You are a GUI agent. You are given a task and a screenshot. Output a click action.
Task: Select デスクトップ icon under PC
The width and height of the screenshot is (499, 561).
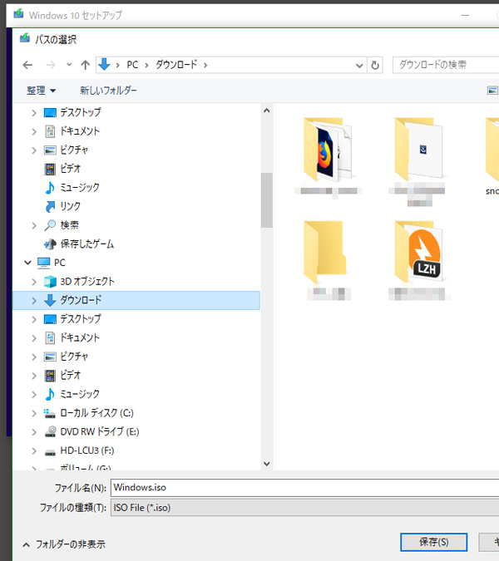50,319
